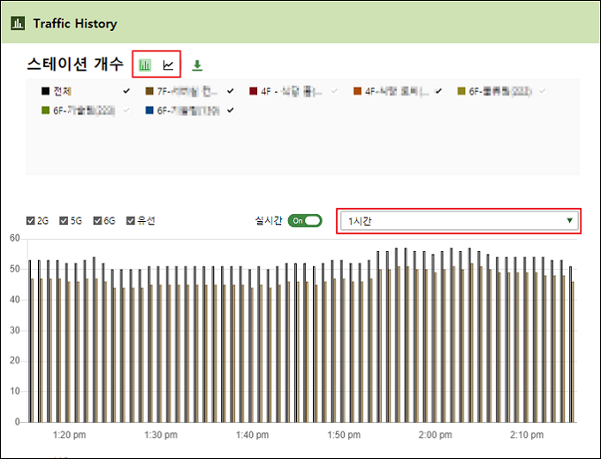
Task: Click the 1:50 pm axis label
Action: [344, 435]
